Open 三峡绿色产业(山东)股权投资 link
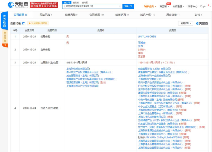 point(165,120)
